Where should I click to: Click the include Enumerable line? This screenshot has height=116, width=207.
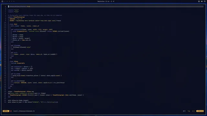(18, 63)
